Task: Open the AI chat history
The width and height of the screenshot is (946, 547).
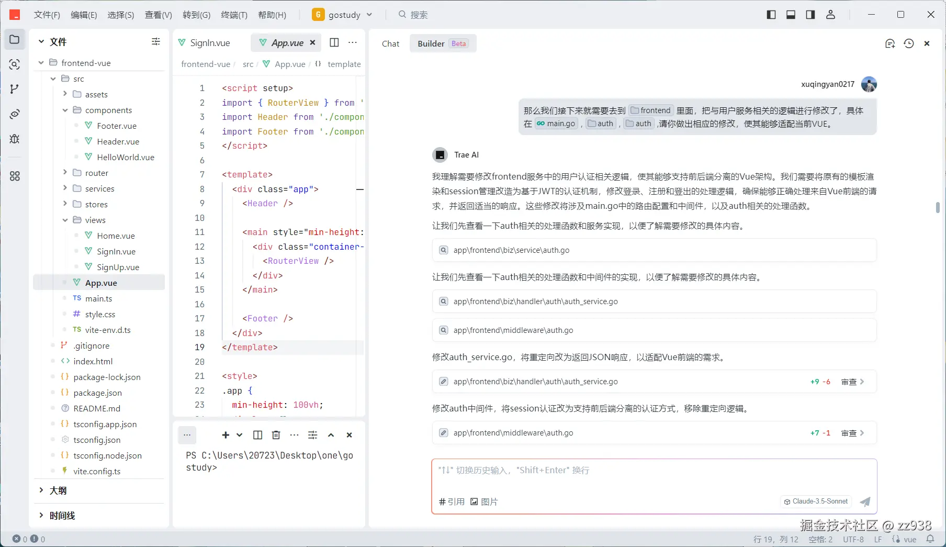Action: (x=909, y=43)
